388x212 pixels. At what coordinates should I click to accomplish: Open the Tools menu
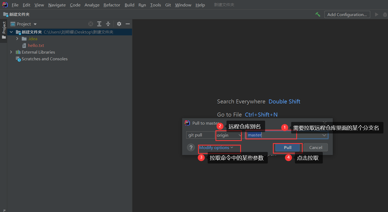tap(156, 5)
